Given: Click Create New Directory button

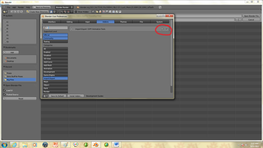Looking at the screenshot, I should [37, 12].
